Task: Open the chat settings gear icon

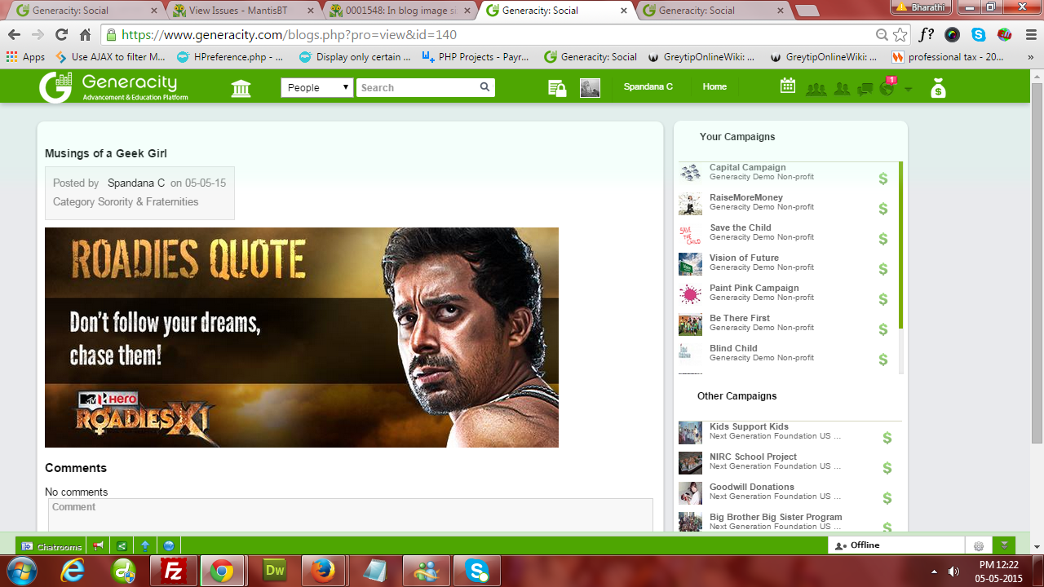Action: [x=978, y=545]
